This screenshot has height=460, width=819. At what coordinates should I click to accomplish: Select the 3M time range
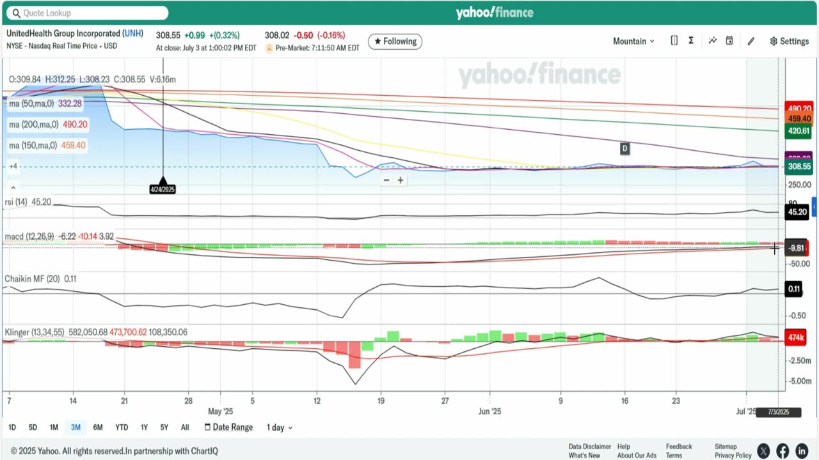pyautogui.click(x=76, y=427)
